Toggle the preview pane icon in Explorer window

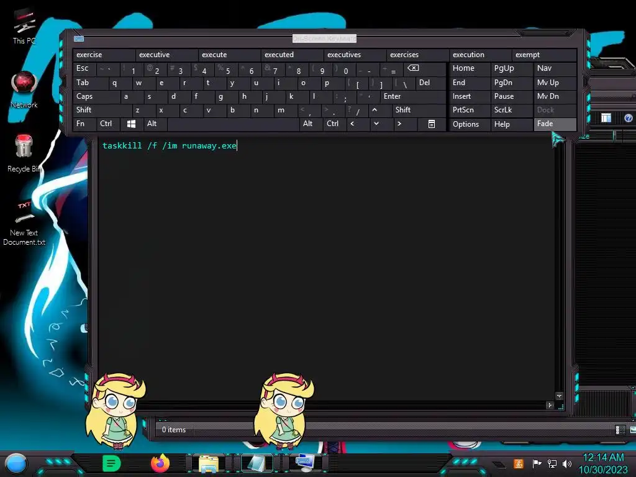pos(606,118)
